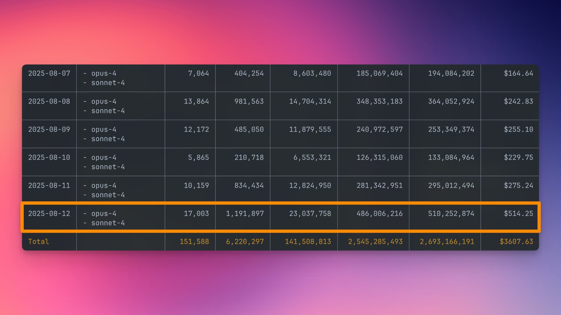This screenshot has width=561, height=315.
Task: Select the 981,563 token value
Action: click(x=249, y=101)
